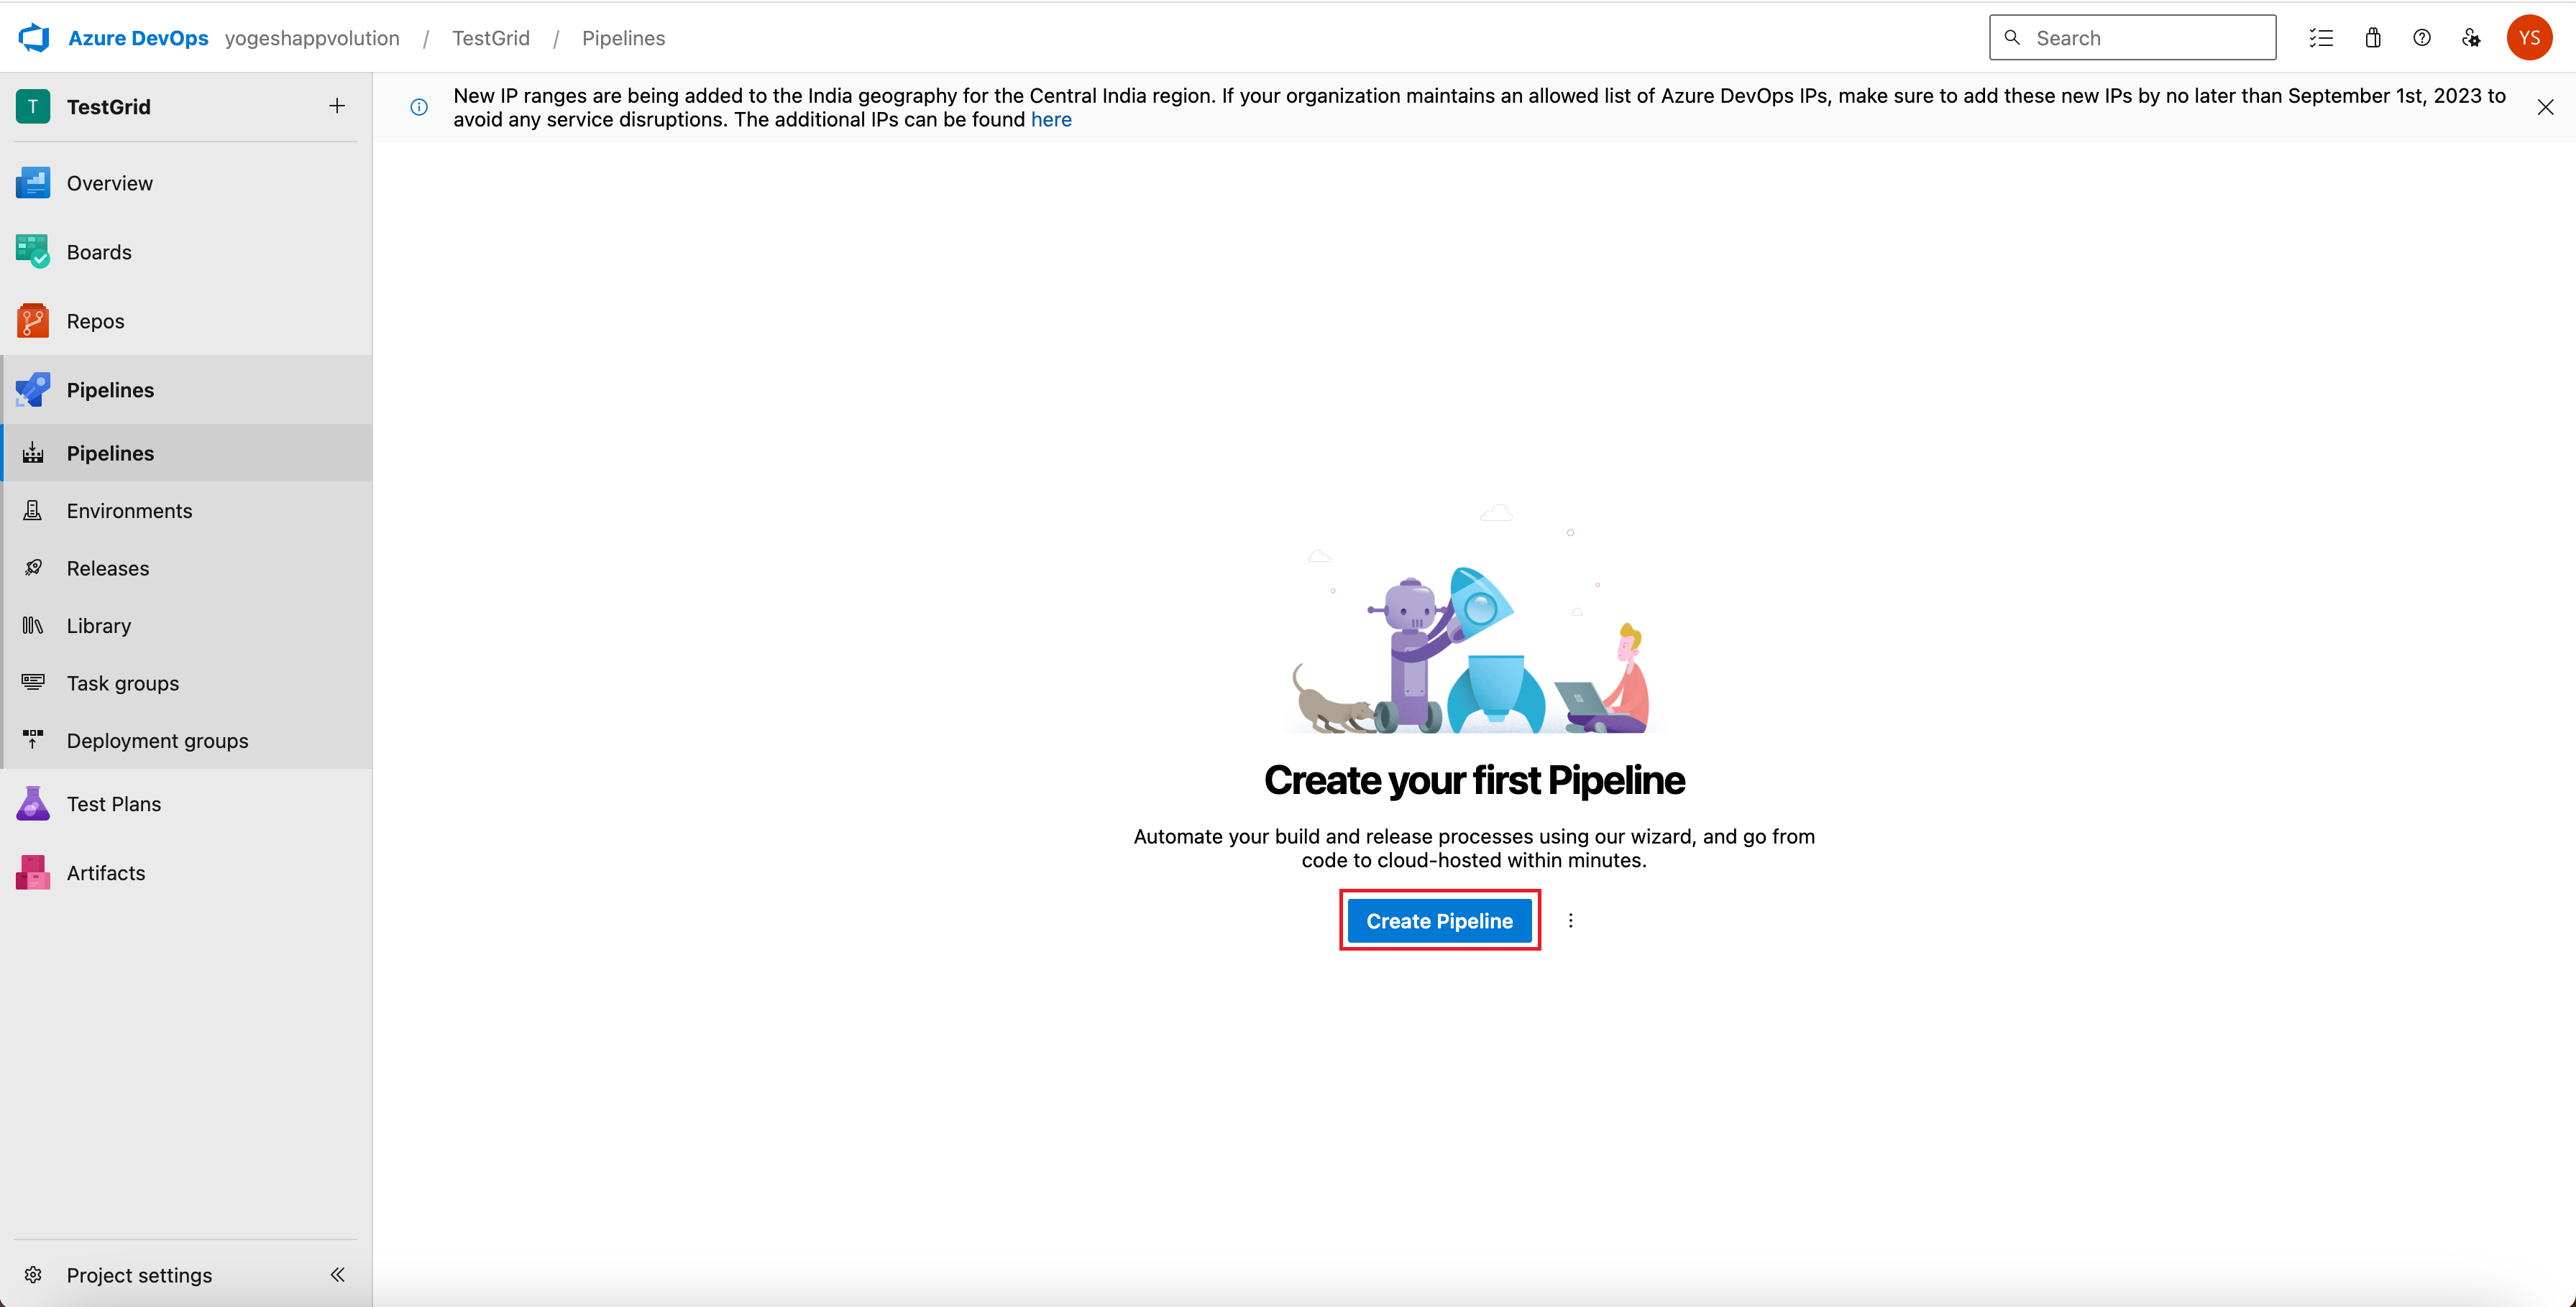Open more options beside Create Pipeline
This screenshot has width=2576, height=1307.
pos(1570,920)
